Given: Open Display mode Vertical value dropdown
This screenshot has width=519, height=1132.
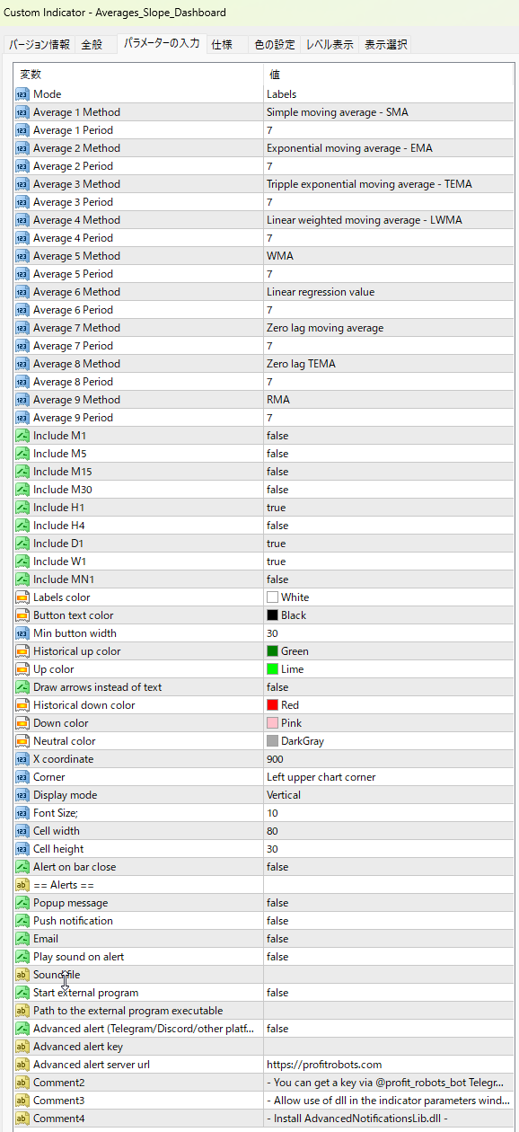Looking at the screenshot, I should pyautogui.click(x=389, y=795).
